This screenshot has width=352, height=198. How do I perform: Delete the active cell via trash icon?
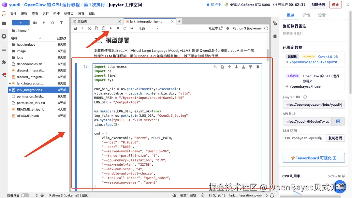tap(257, 67)
